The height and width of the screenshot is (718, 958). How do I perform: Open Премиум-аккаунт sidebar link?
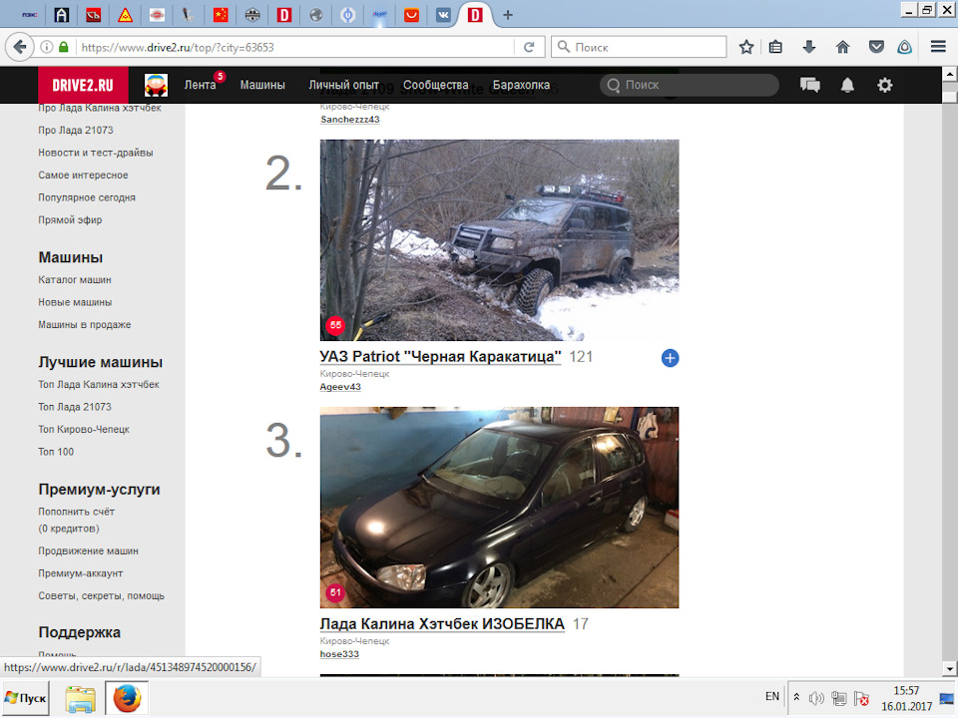point(81,573)
